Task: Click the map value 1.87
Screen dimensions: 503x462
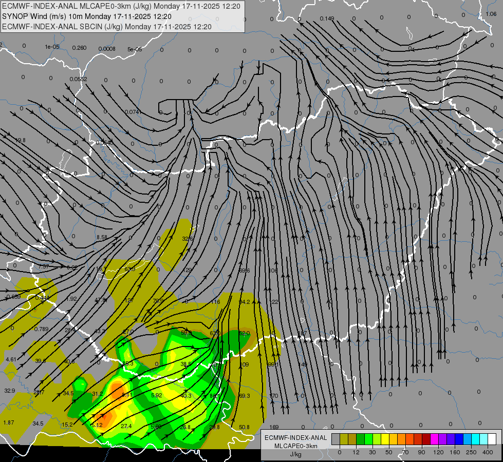Action: click(9, 422)
